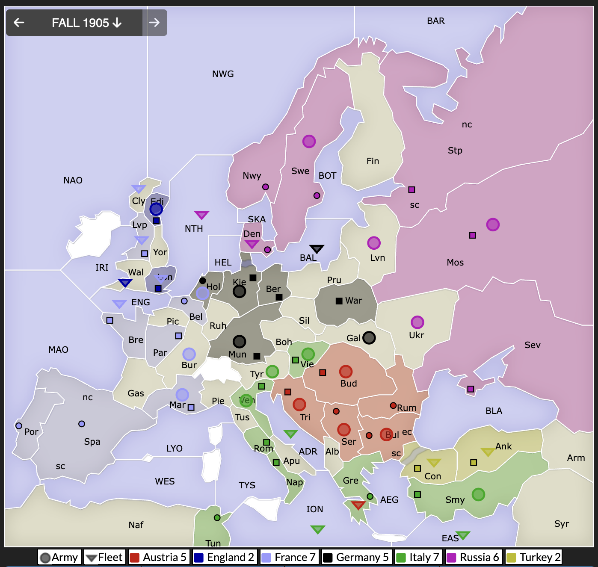Click the Germany 5 legend entry

356,557
